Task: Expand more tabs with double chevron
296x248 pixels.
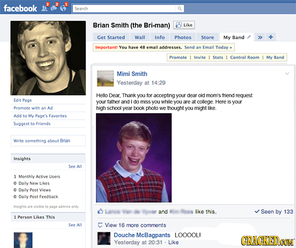Action: tap(260, 37)
